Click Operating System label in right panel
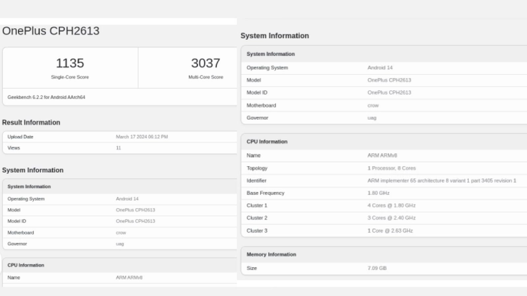 tap(267, 68)
